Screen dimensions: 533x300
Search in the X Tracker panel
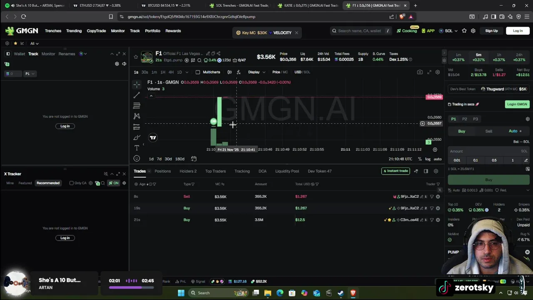pos(103,183)
